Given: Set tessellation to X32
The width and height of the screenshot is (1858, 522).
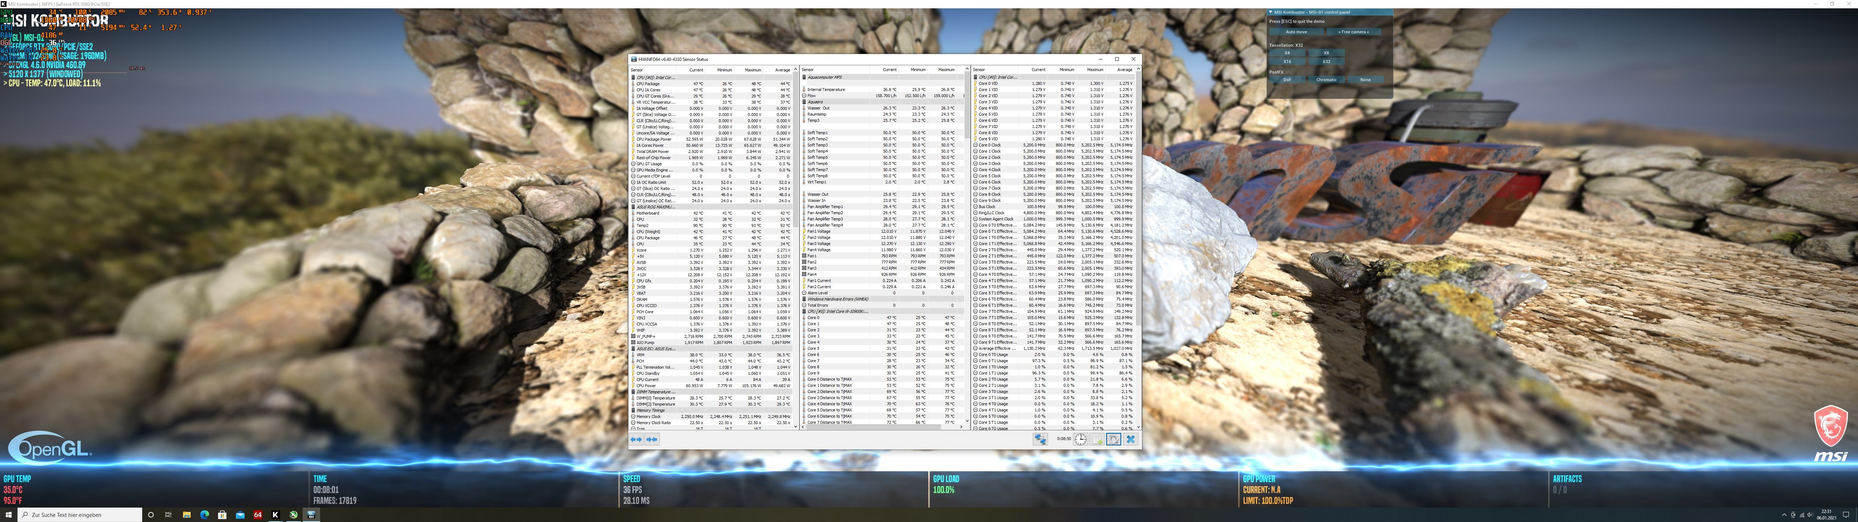Looking at the screenshot, I should click(x=1326, y=61).
